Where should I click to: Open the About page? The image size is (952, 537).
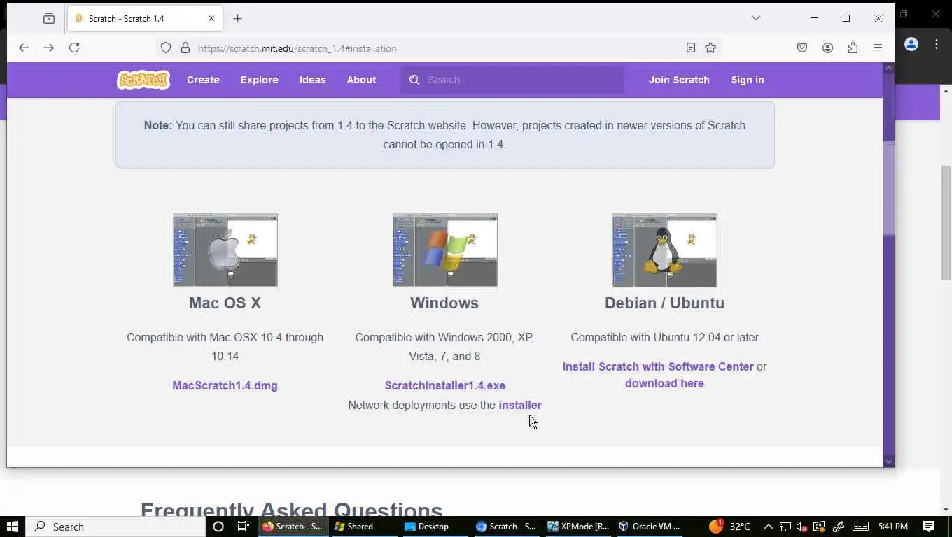tap(361, 80)
